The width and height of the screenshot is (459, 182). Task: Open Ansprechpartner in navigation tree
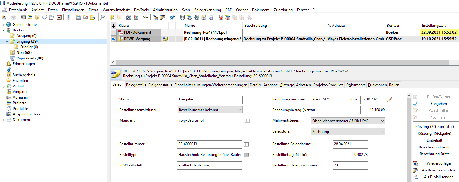point(27,114)
